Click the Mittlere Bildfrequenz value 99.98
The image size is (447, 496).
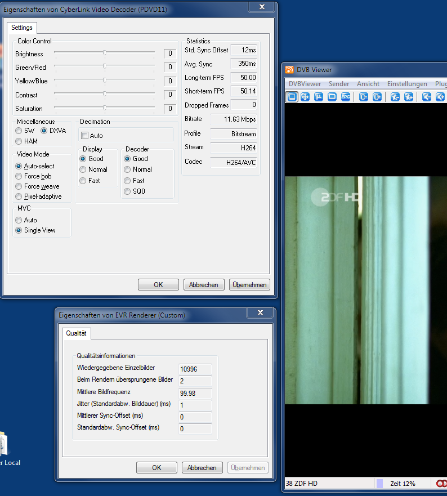(195, 393)
